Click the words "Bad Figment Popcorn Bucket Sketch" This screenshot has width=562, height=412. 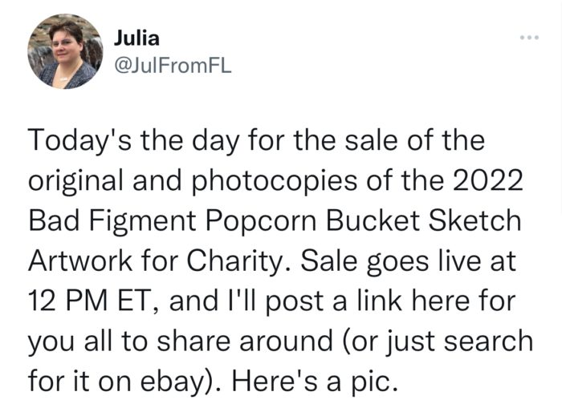275,221
